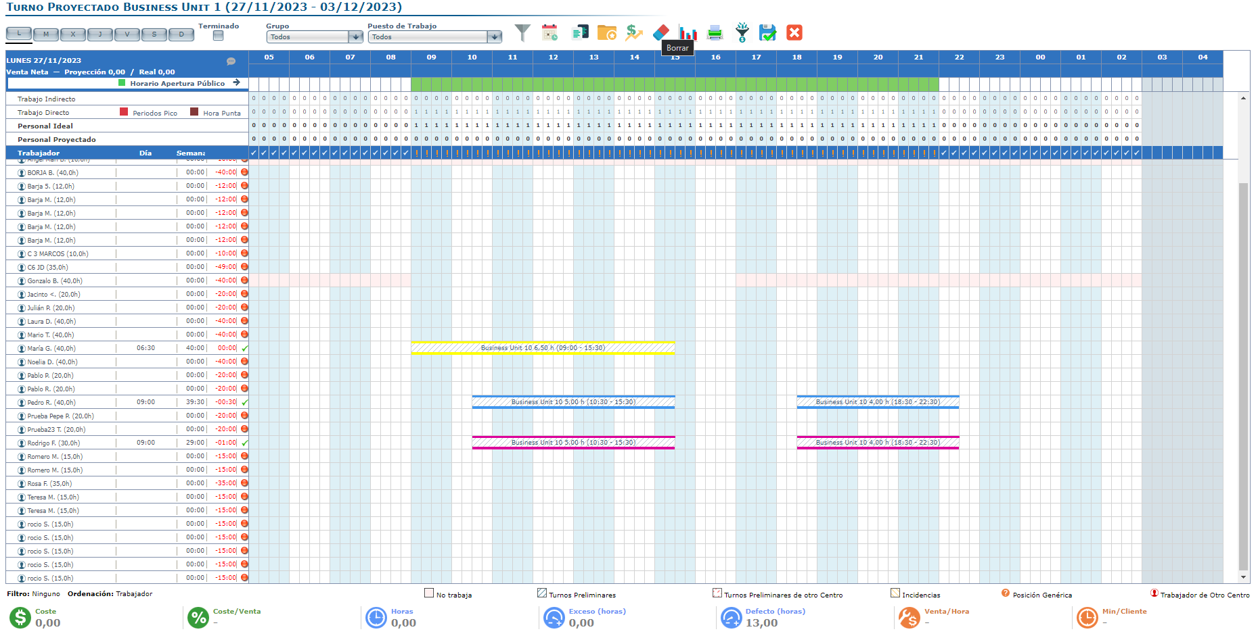1258x638 pixels.
Task: Open the report documents icon
Action: (x=580, y=32)
